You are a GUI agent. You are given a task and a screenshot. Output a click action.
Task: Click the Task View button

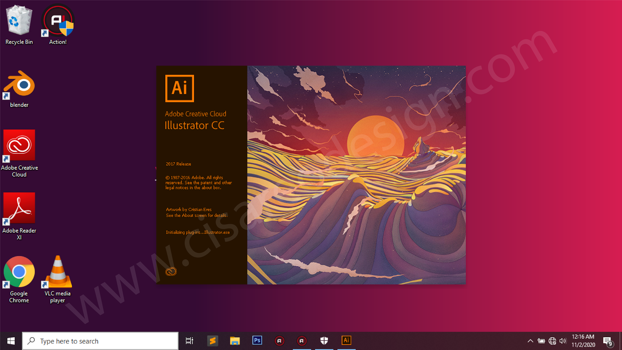tap(190, 341)
